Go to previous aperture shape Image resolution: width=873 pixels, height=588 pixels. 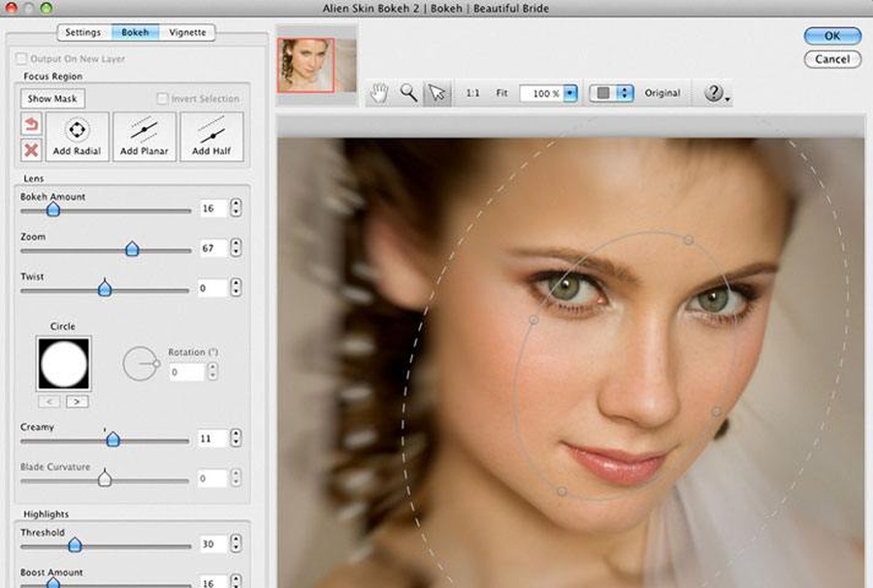[49, 402]
